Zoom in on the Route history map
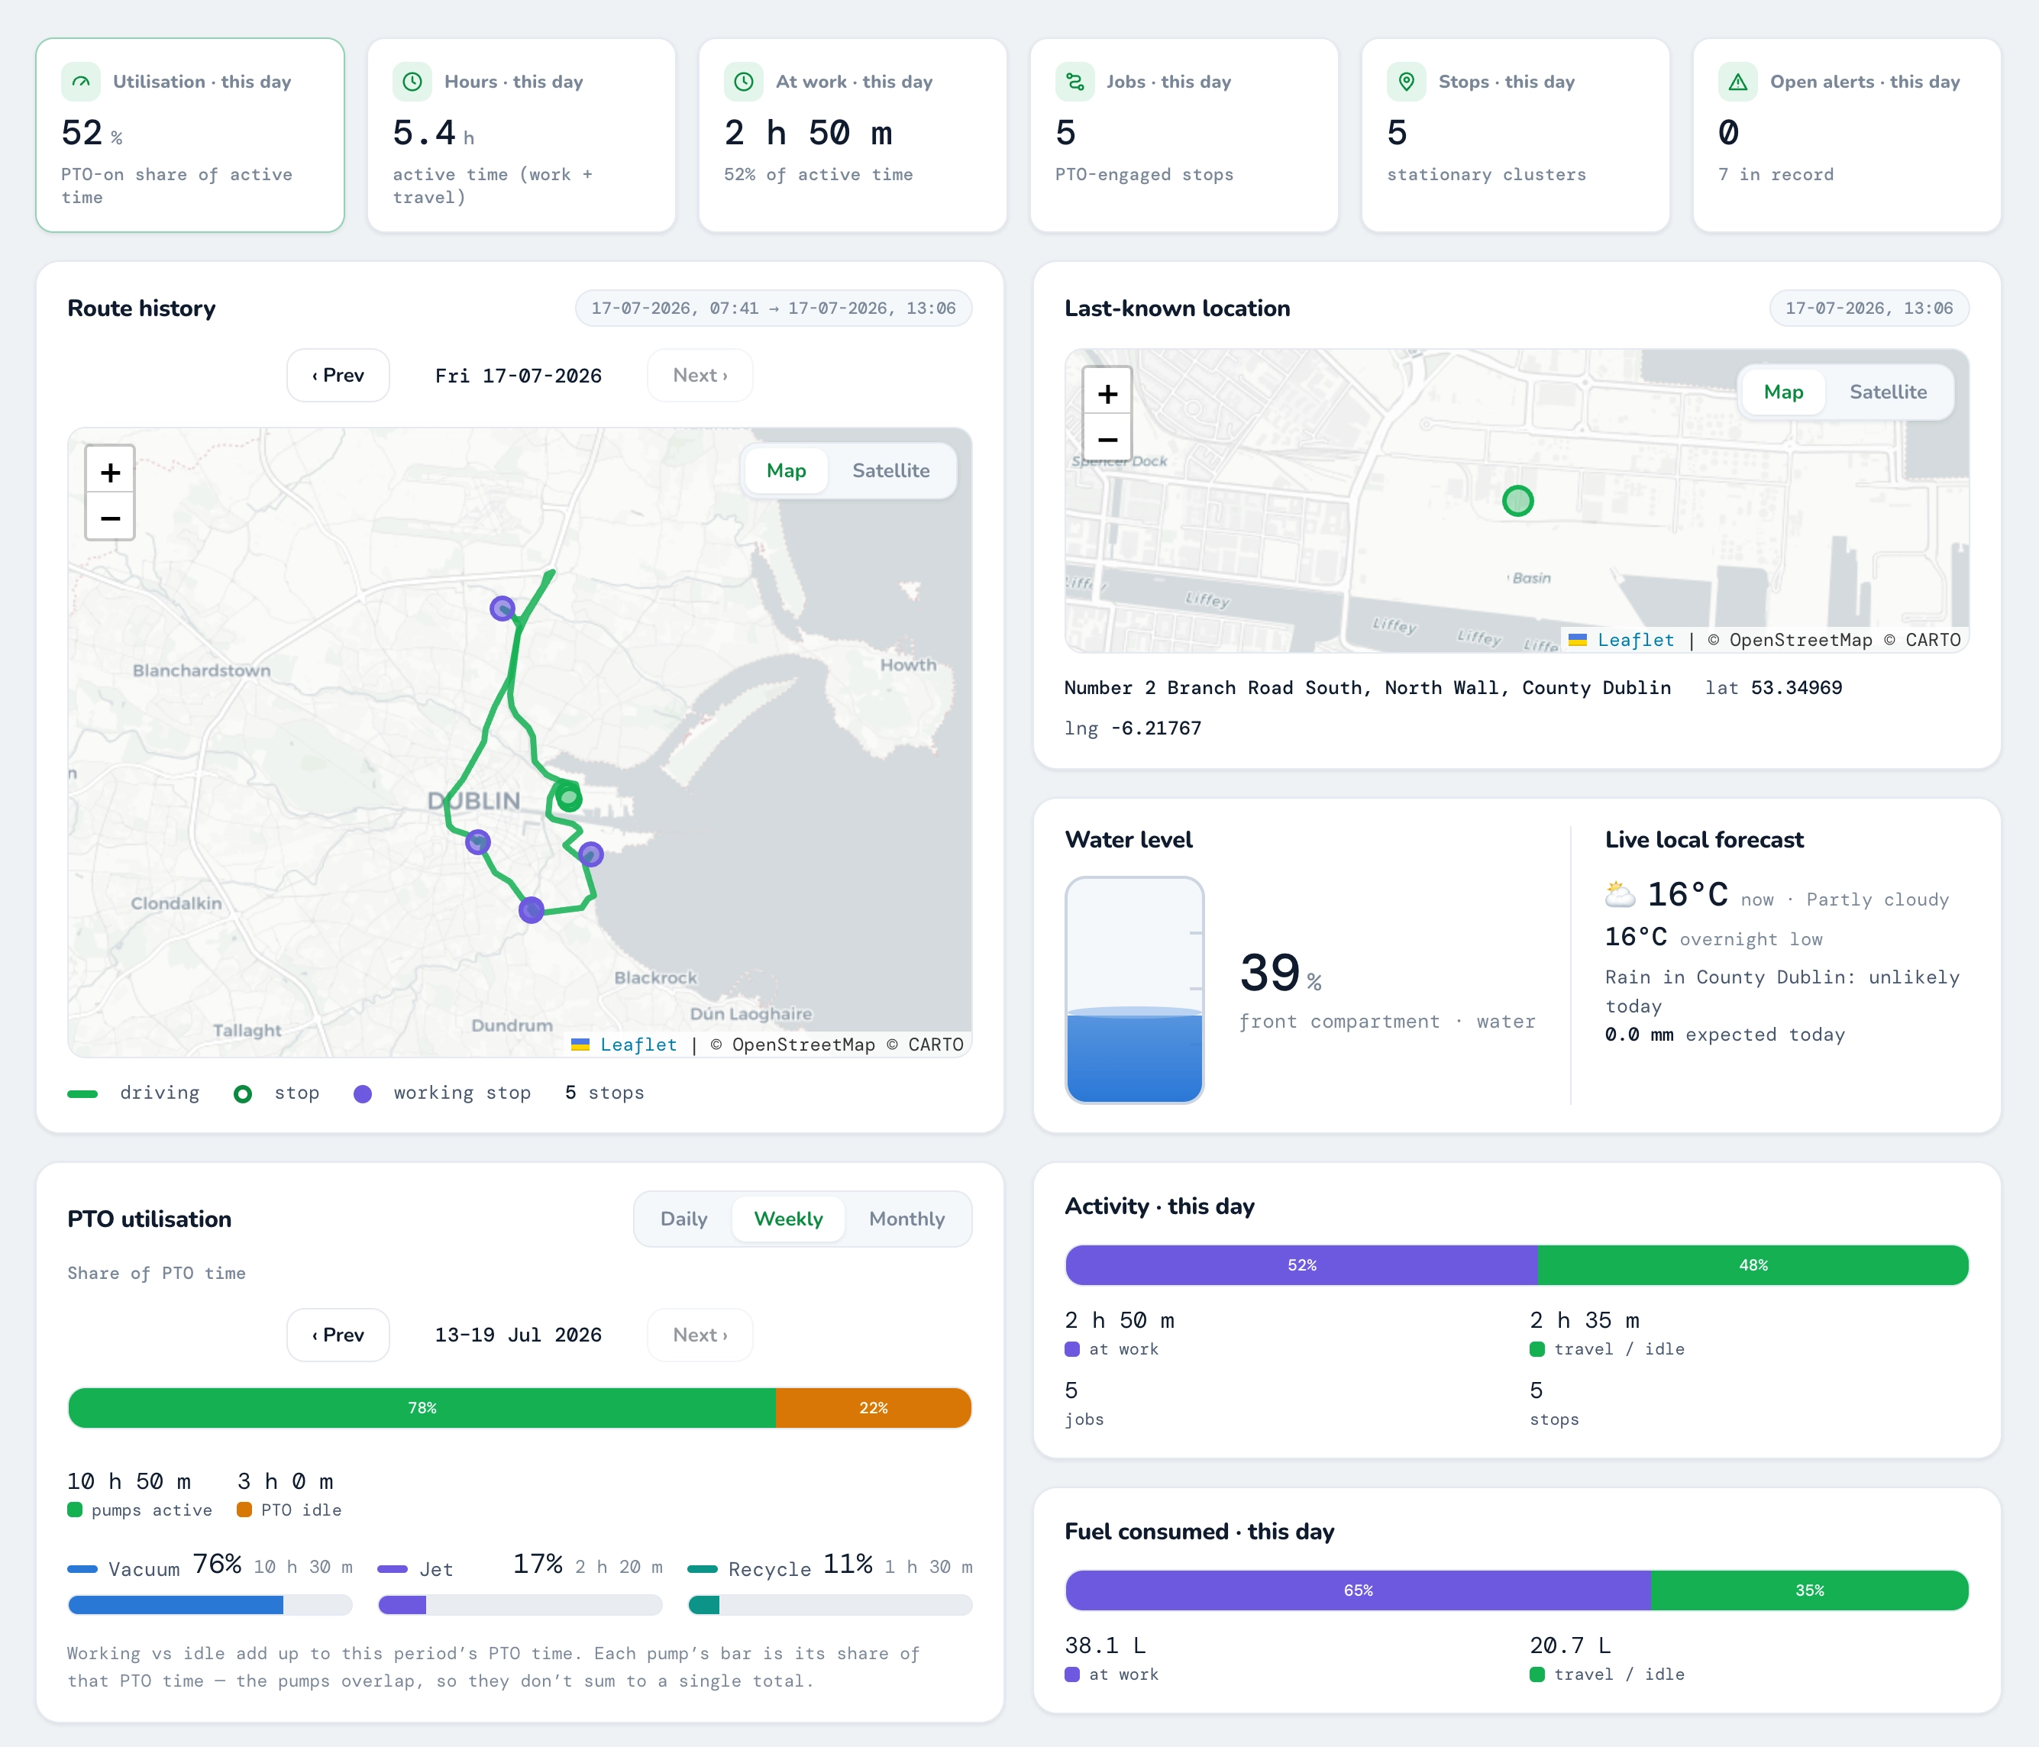The width and height of the screenshot is (2039, 1747). point(110,472)
